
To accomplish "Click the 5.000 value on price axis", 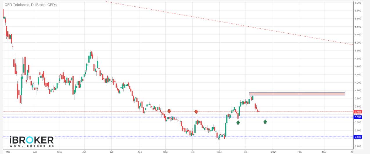I will [x=358, y=51].
